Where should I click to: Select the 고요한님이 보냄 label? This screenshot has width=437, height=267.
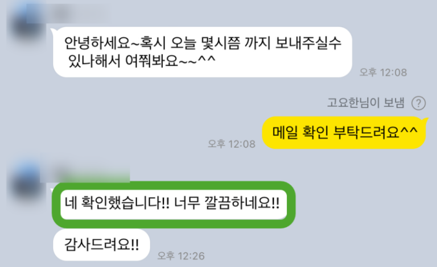[x=366, y=103]
